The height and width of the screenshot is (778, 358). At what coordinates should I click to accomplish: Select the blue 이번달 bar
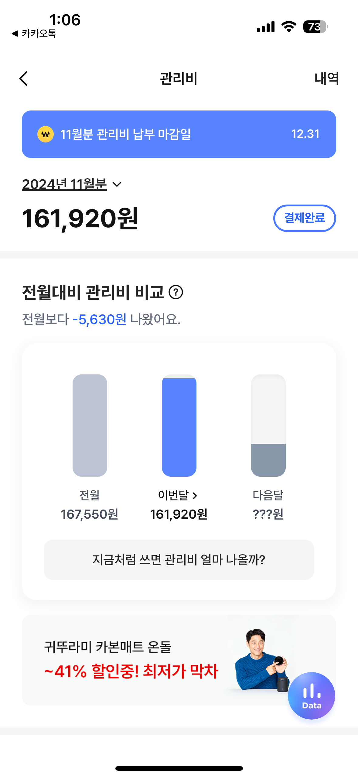click(x=179, y=425)
